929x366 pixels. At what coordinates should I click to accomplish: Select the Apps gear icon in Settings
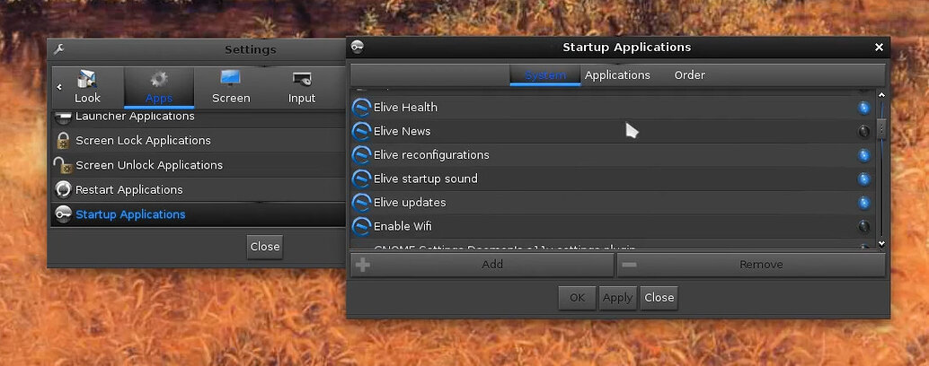[159, 79]
